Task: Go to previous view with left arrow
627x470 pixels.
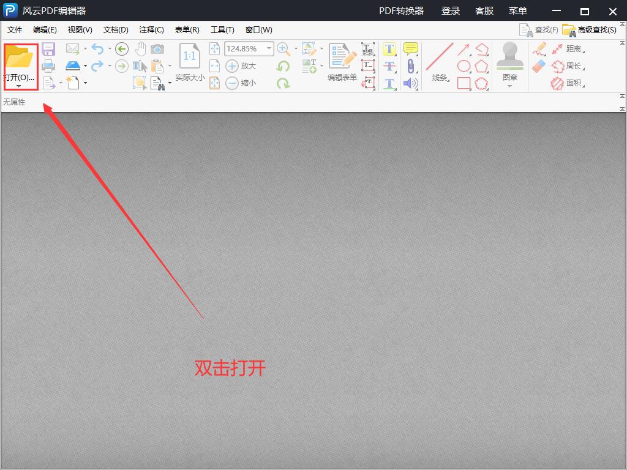Action: (x=122, y=49)
